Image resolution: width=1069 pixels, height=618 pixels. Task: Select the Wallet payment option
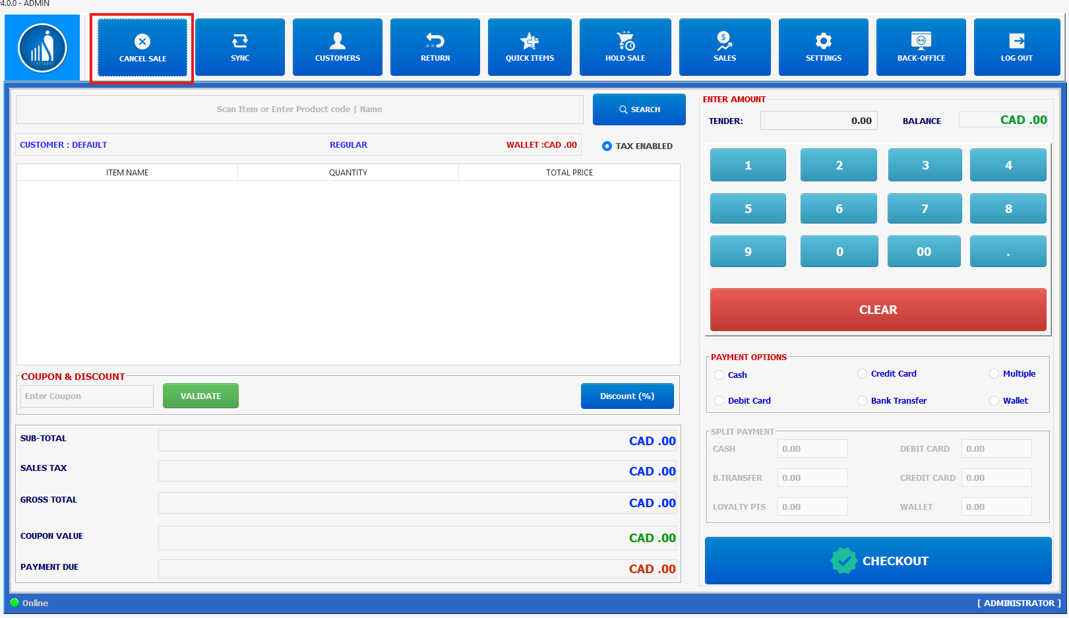pyautogui.click(x=994, y=401)
